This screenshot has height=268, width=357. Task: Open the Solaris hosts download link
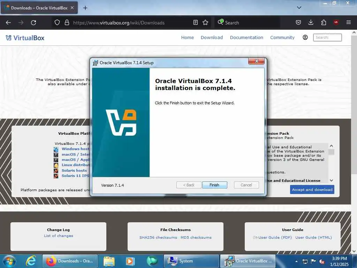tap(74, 170)
